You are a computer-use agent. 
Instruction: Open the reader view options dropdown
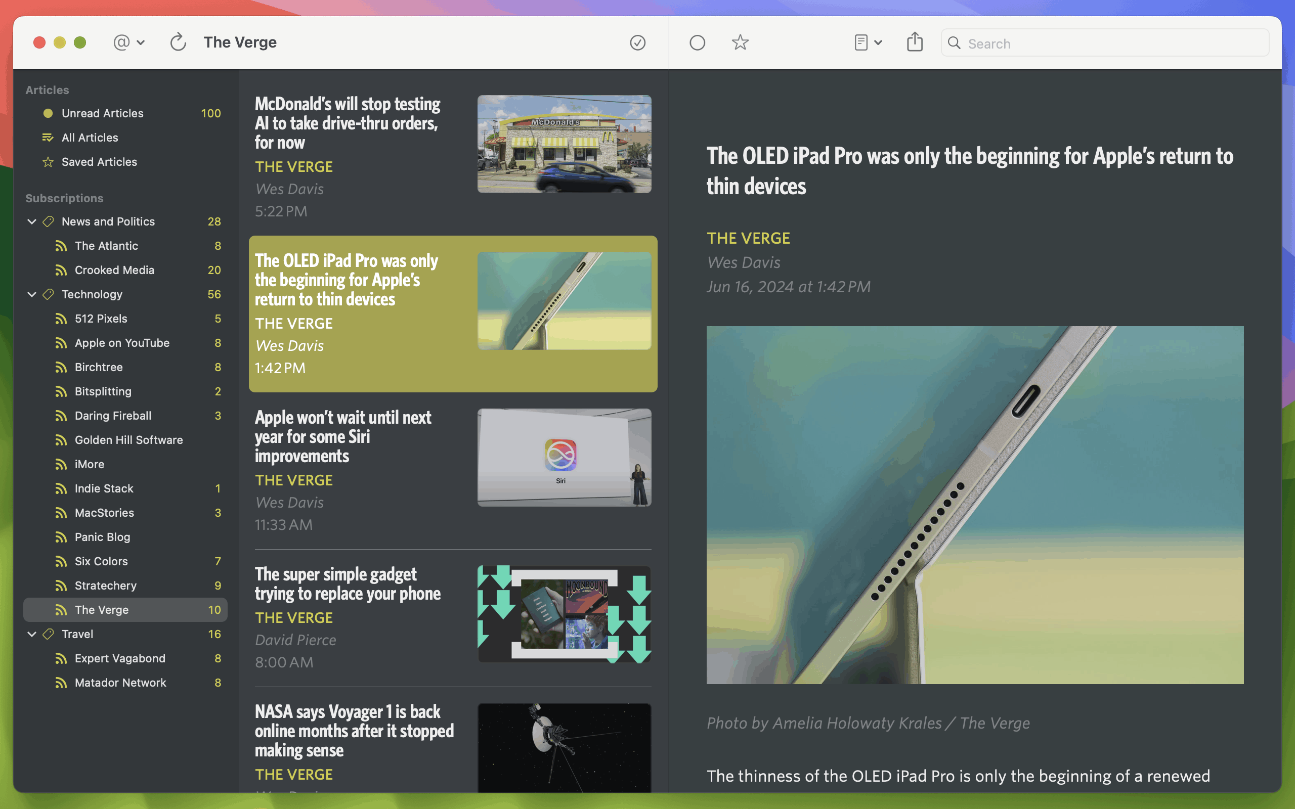pos(868,42)
